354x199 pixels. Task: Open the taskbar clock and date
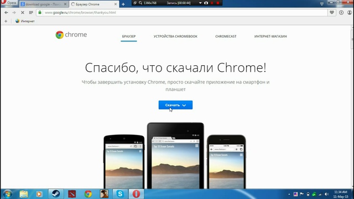click(x=341, y=194)
